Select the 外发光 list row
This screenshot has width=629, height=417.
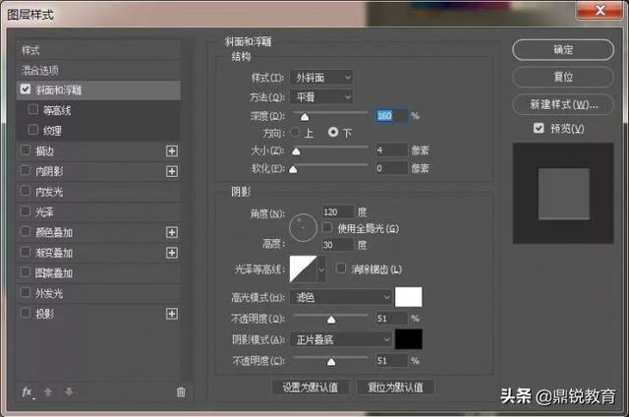tap(98, 293)
